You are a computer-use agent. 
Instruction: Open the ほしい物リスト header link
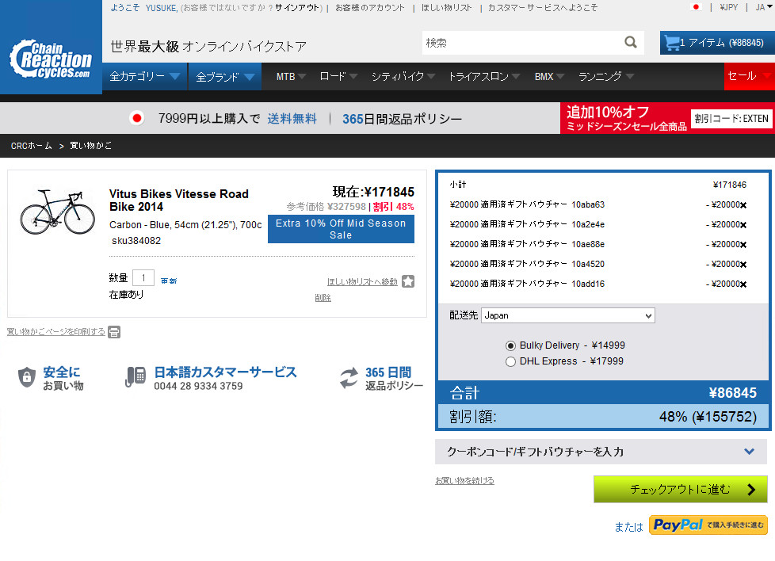point(446,8)
